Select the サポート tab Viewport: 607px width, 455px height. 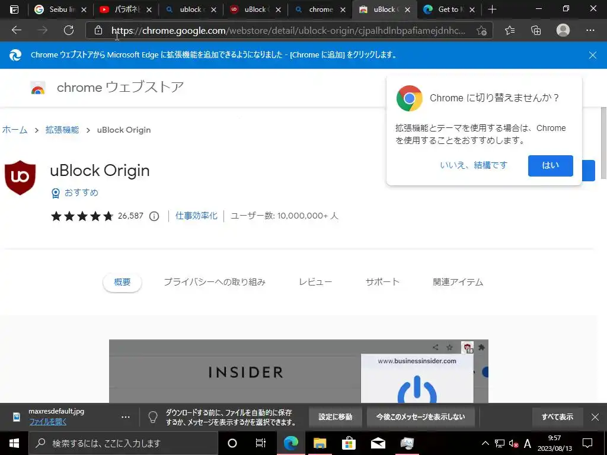point(382,282)
